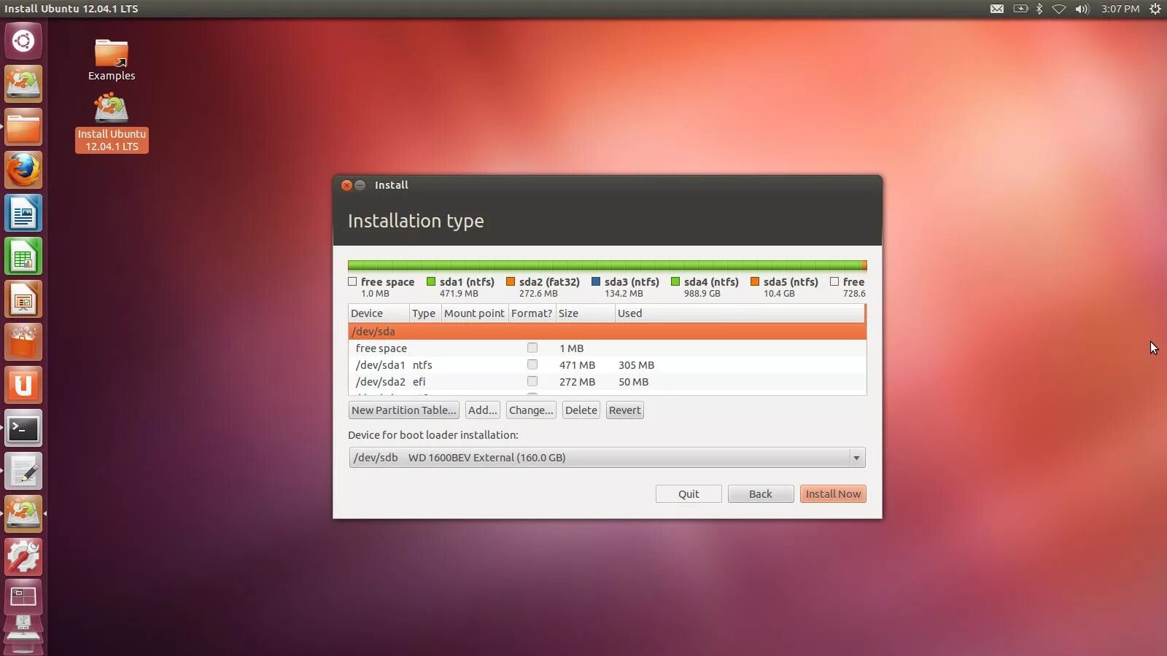This screenshot has width=1167, height=656.
Task: Click the sda3 (ntfs) blue legend swatch
Action: pyautogui.click(x=596, y=281)
